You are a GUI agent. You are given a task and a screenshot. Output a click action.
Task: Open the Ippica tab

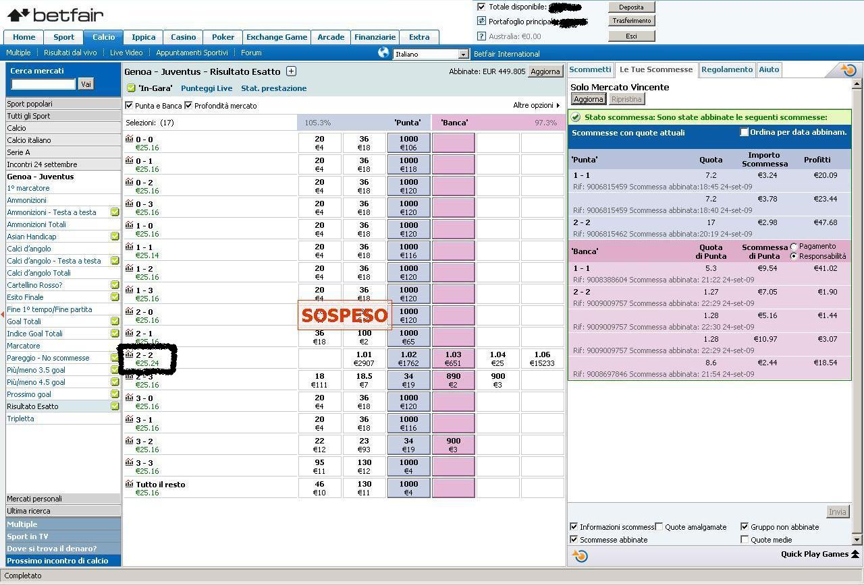click(x=143, y=37)
